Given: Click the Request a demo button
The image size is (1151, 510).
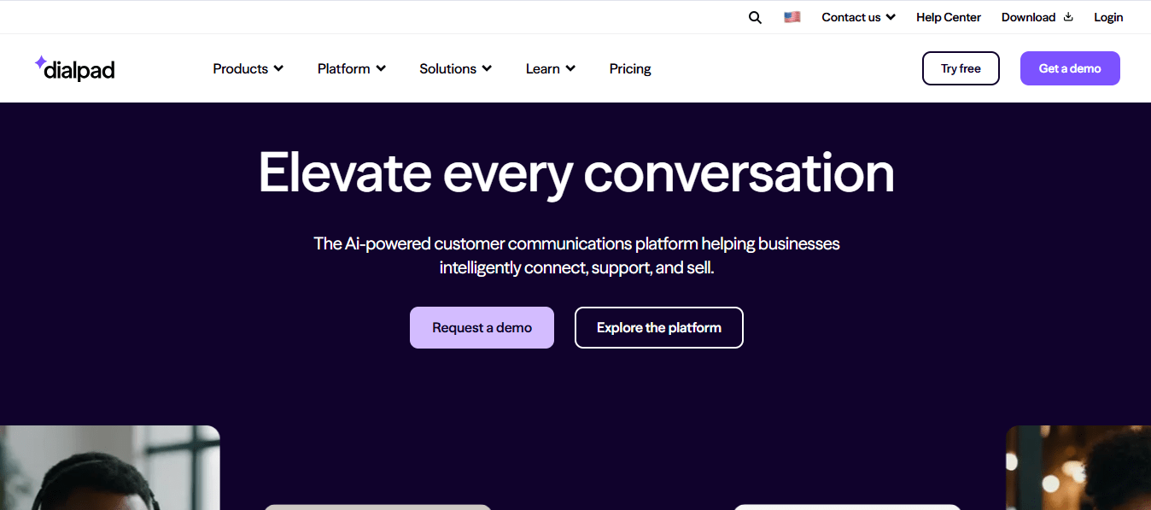Looking at the screenshot, I should coord(482,328).
